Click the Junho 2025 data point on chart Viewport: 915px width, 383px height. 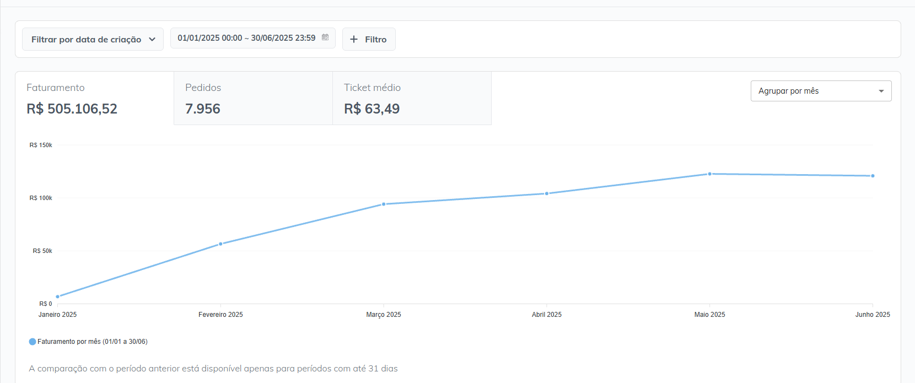click(x=873, y=176)
